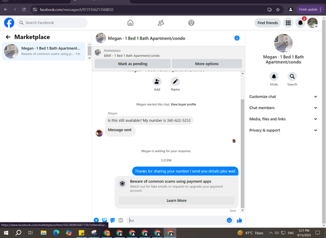Open Sticky Notes from taskbar
This screenshot has height=238, width=326.
(81, 233)
